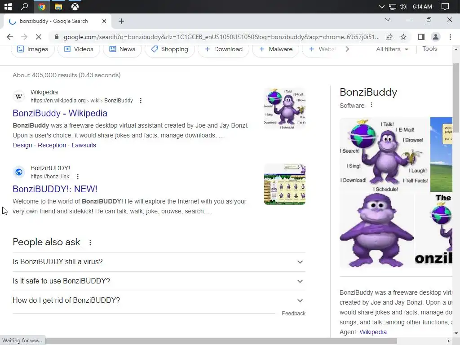
Task: View site information lock icon
Action: (x=57, y=37)
